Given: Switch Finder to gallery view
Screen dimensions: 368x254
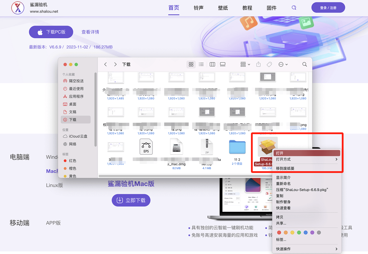Looking at the screenshot, I should [223, 64].
